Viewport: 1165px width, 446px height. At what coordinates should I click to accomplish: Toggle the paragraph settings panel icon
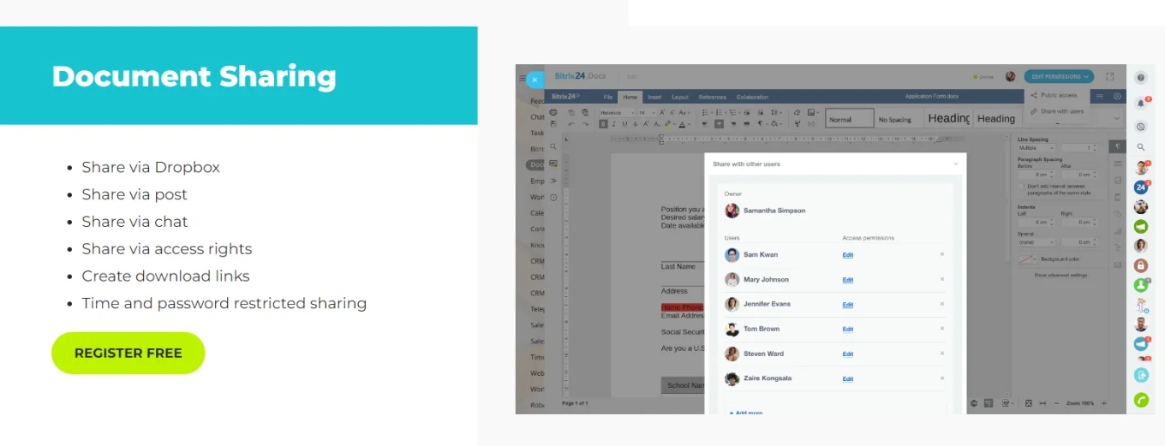point(1117,146)
